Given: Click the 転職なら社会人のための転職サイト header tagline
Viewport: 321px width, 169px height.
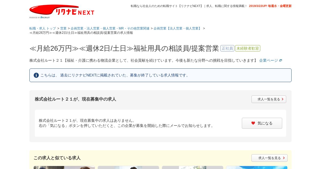Looking at the screenshot, I should [x=189, y=6].
